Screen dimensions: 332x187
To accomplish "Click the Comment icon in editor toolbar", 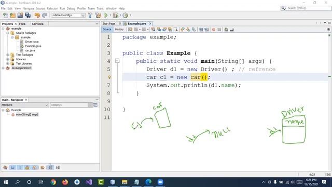I will coord(226,30).
